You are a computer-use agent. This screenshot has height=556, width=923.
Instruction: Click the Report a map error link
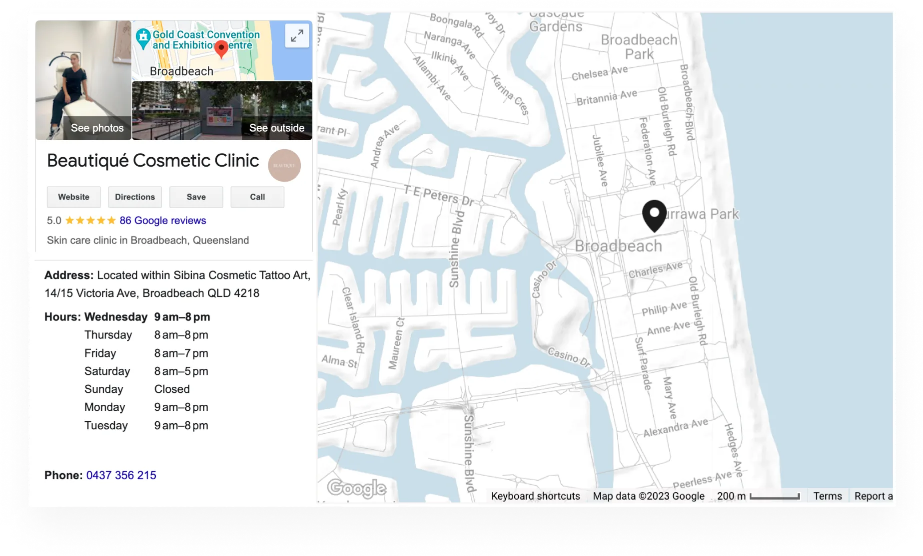pos(873,496)
